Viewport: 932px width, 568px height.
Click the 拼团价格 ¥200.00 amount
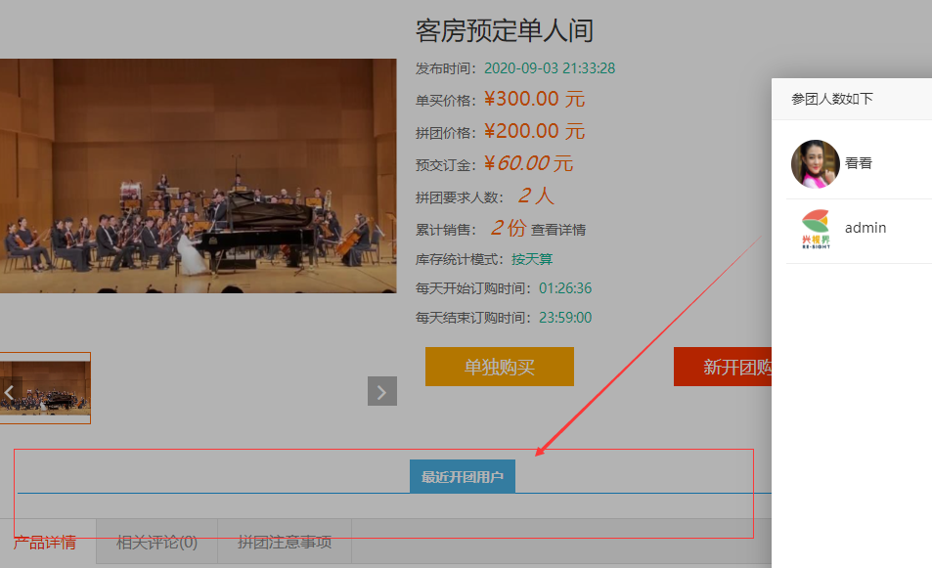[534, 131]
